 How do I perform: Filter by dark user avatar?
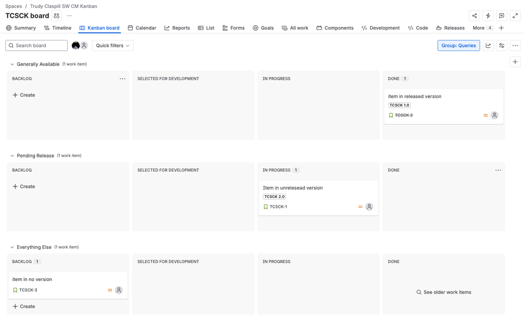pos(76,46)
